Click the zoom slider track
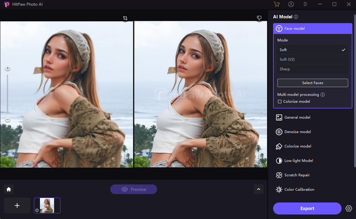Viewport: 356px width, 219px height. 7,94
